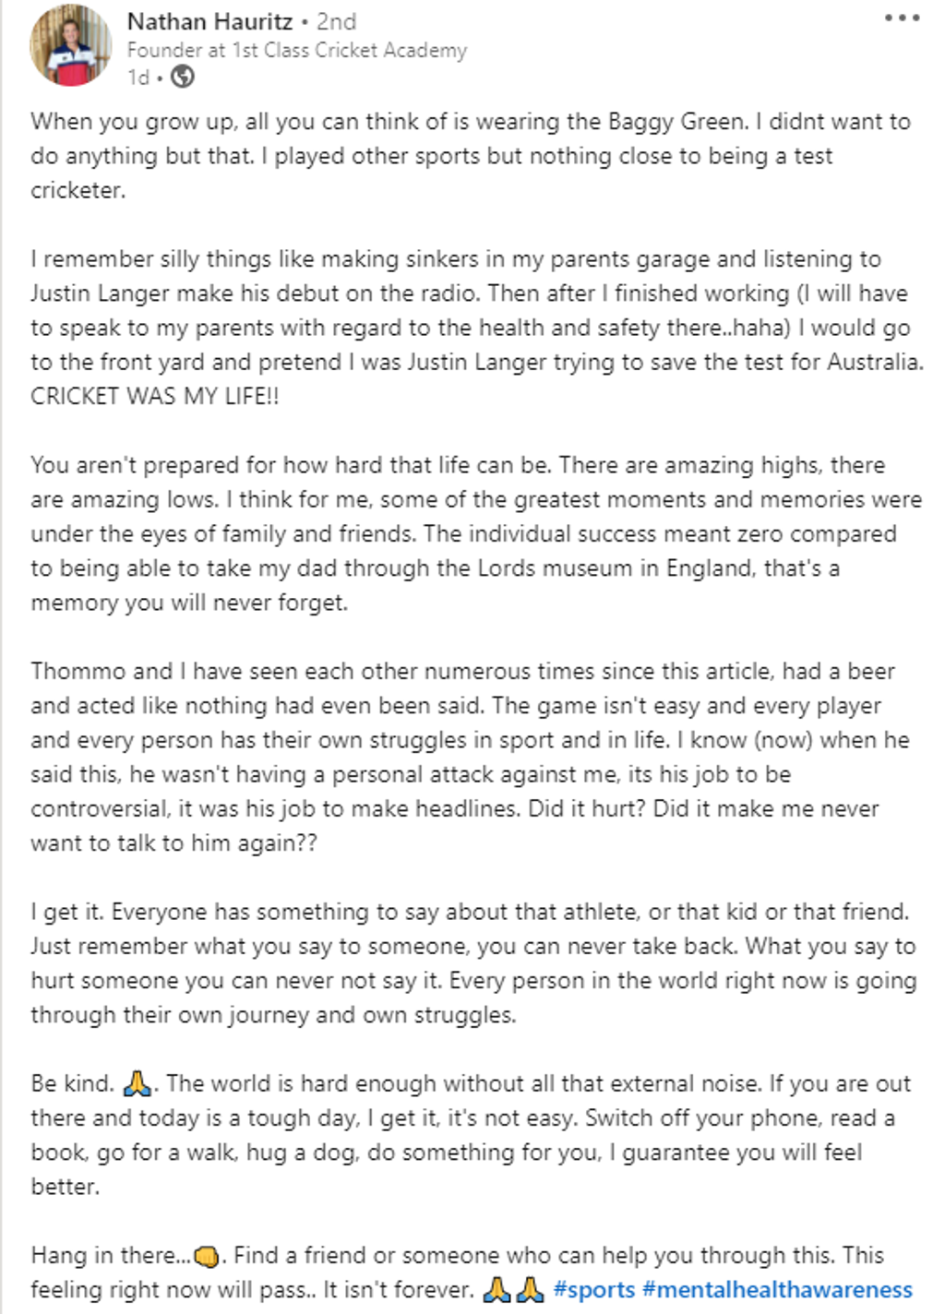The image size is (945, 1314).
Task: Follow the #sports hashtag link
Action: [594, 1289]
